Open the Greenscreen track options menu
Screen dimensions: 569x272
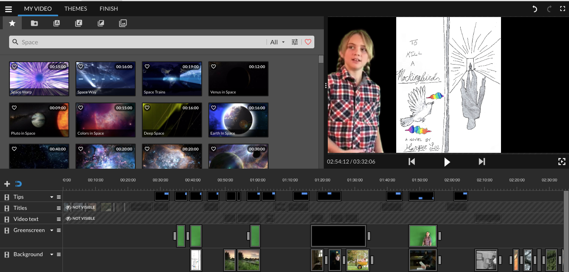(x=59, y=230)
